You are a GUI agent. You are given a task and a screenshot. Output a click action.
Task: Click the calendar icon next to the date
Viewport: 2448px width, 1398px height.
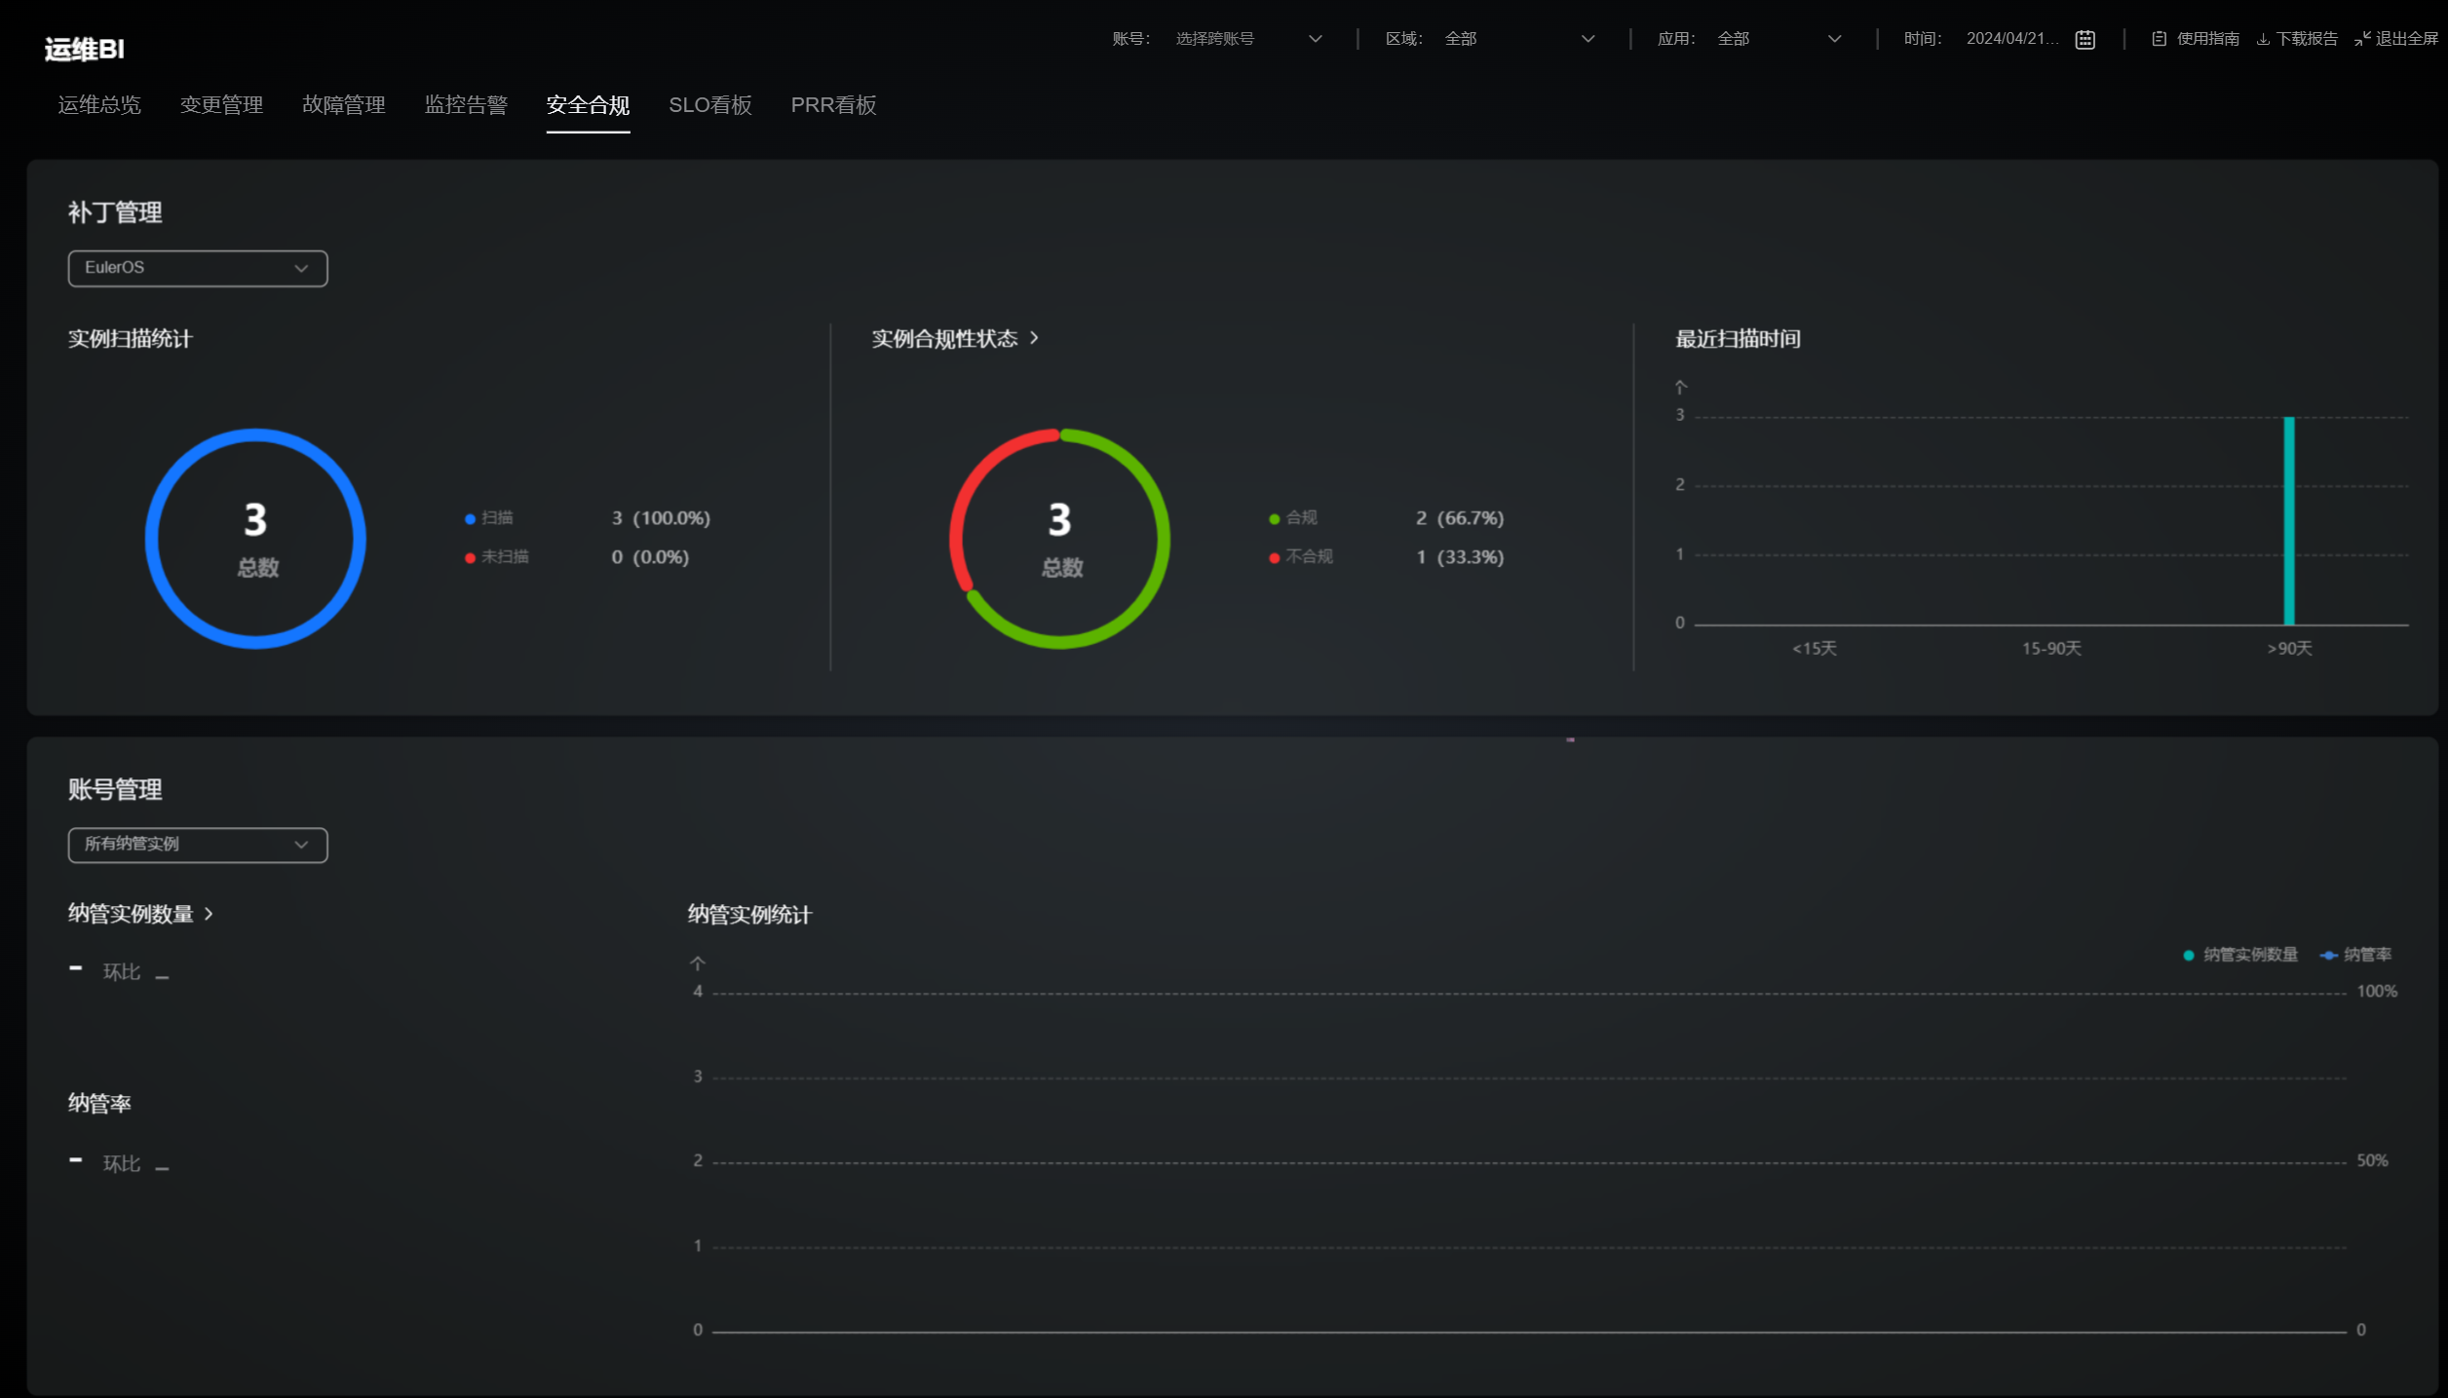coord(2085,39)
